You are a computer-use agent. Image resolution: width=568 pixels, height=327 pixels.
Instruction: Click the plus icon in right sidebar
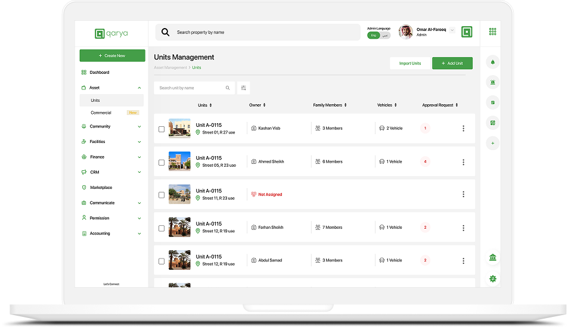(x=492, y=143)
